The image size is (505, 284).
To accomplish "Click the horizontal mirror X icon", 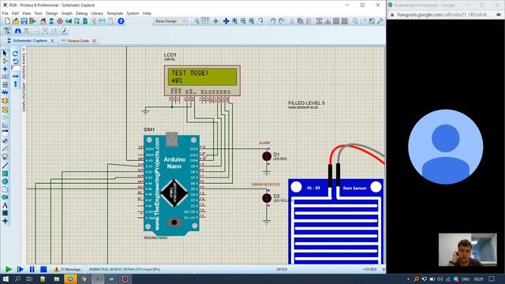I will (16, 77).
